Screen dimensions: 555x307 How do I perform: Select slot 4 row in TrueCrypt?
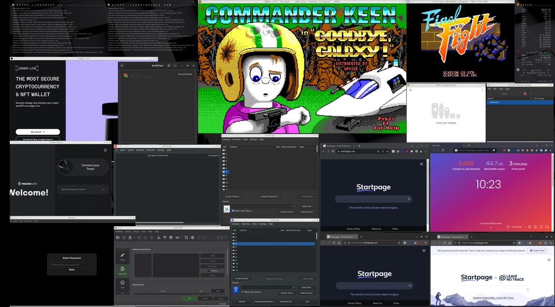(274, 244)
